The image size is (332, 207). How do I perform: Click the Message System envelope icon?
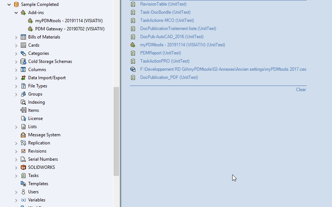[23, 135]
